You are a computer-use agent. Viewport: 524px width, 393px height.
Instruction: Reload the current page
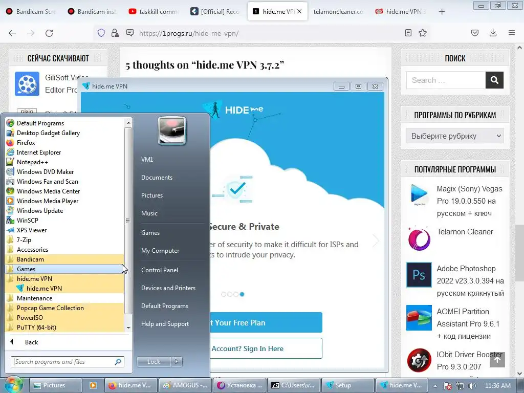49,33
